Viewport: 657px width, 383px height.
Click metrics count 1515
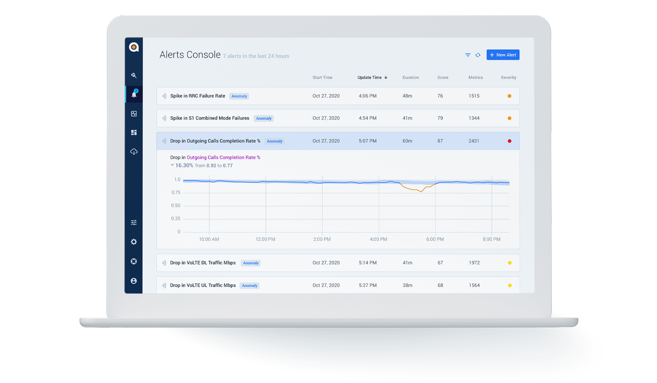(x=474, y=96)
